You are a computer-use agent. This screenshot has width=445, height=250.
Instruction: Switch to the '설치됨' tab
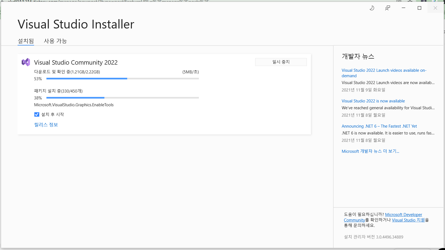pos(26,41)
